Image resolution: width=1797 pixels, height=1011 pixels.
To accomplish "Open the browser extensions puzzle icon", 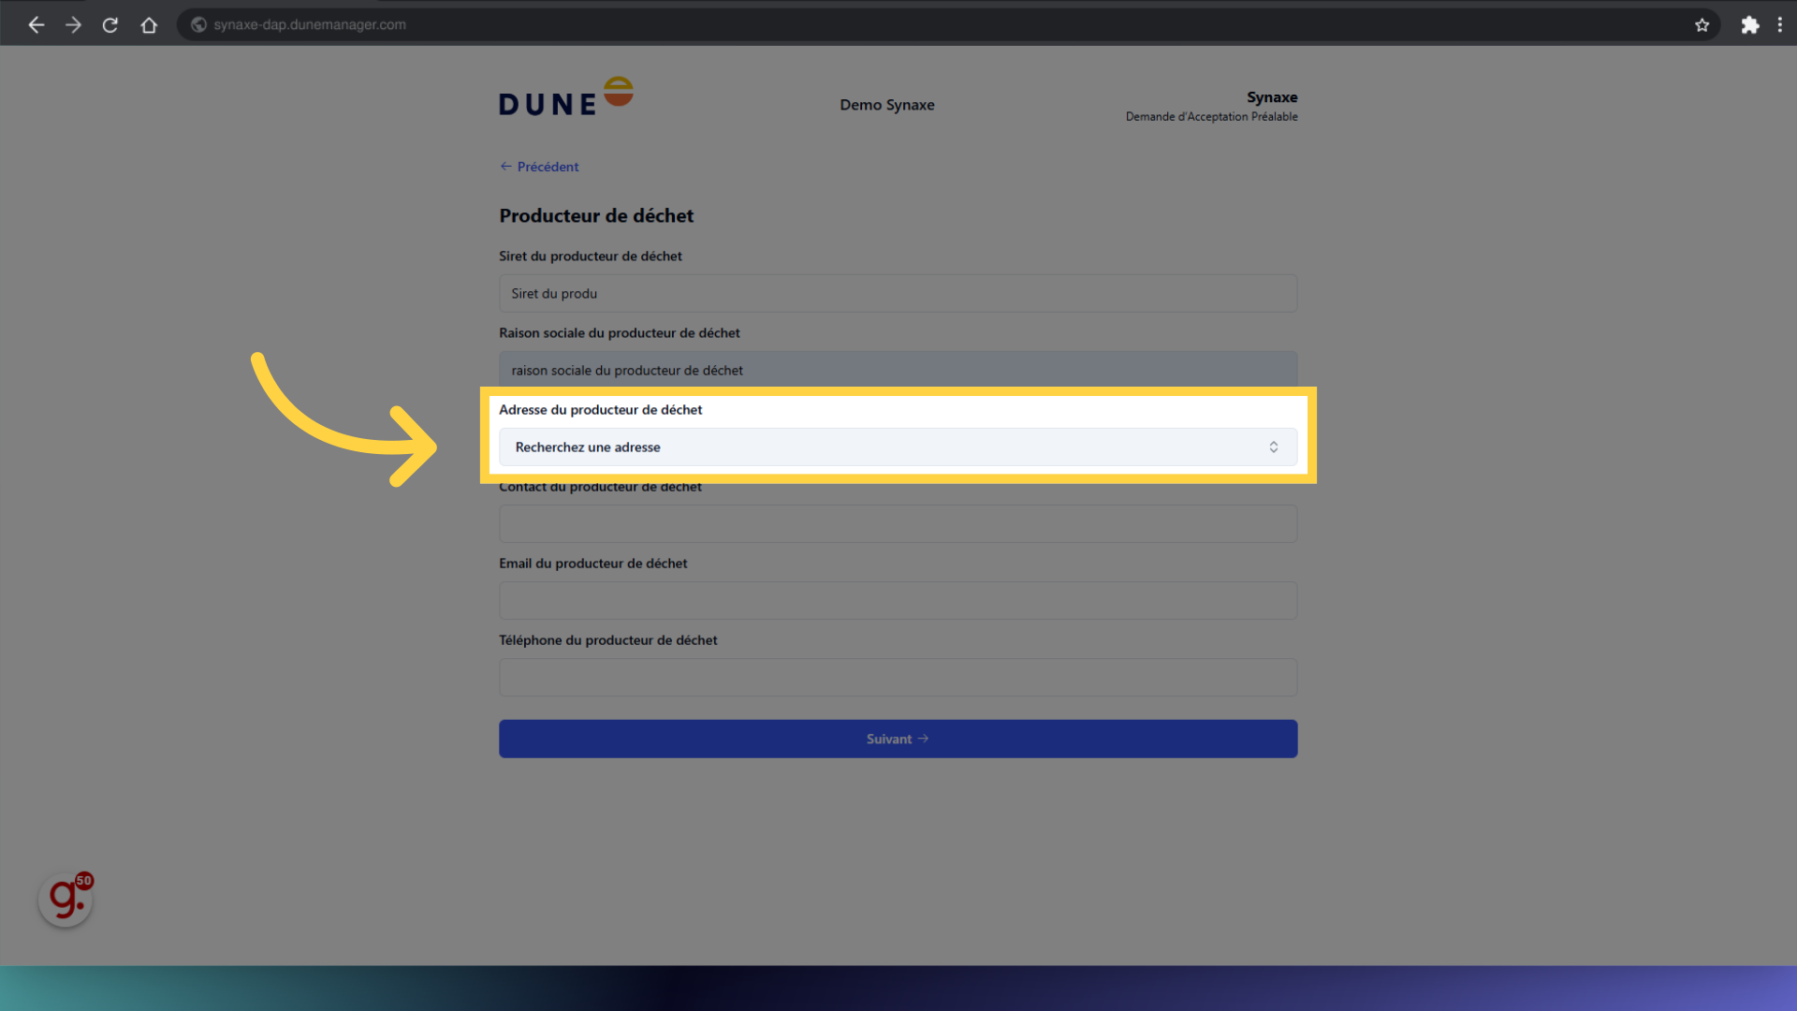I will 1750,25.
